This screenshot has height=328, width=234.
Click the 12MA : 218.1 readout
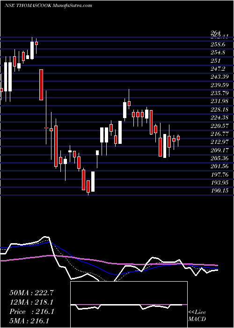point(32,302)
